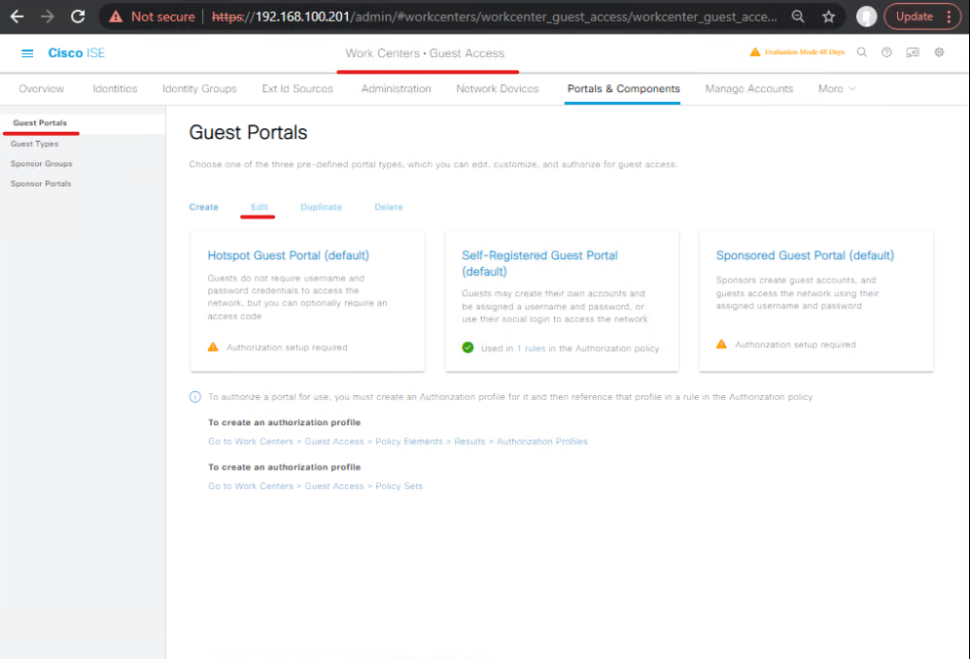This screenshot has height=659, width=970.
Task: Reload the page with refresh icon
Action: pyautogui.click(x=78, y=16)
